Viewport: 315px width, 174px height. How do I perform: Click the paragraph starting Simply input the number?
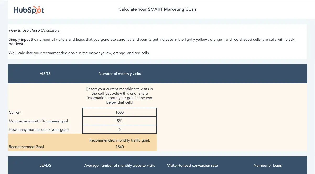click(152, 42)
